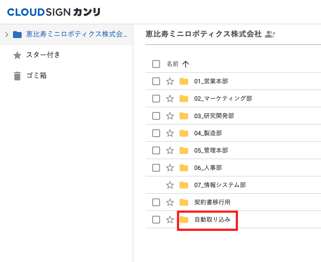The image size is (321, 262).
Task: Toggle name sort order arrow
Action: 186,64
